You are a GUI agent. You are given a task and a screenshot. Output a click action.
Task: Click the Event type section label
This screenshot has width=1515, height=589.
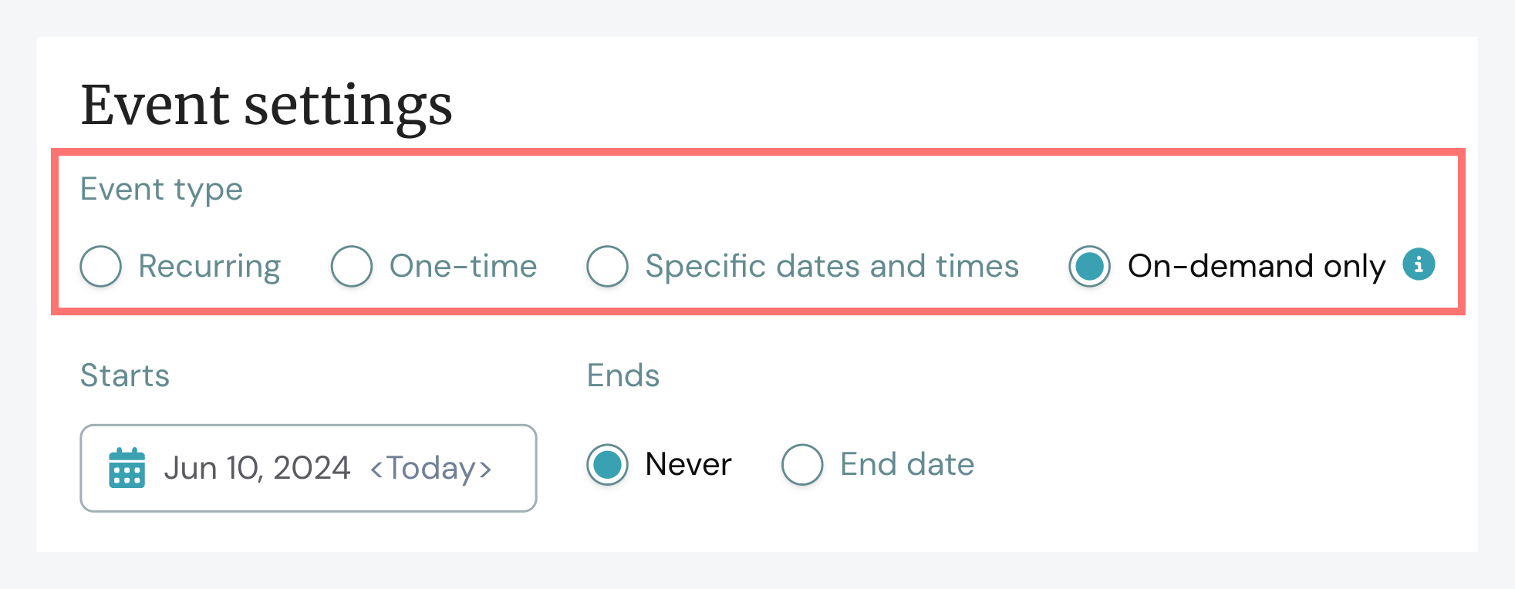click(161, 189)
